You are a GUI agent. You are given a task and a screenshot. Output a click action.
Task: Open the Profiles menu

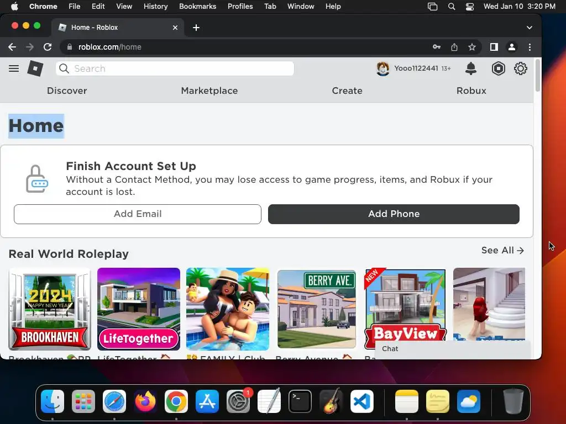coord(240,7)
